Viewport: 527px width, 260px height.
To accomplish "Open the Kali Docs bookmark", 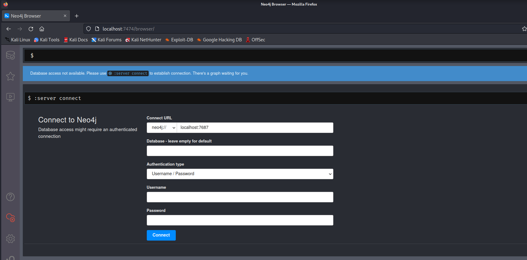I will 76,40.
